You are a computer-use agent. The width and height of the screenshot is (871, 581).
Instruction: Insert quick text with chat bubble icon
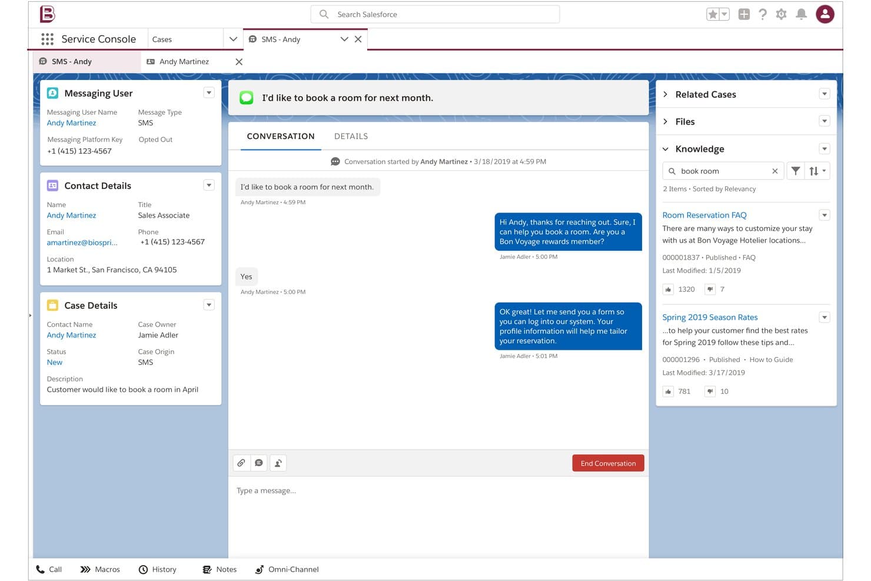[259, 463]
